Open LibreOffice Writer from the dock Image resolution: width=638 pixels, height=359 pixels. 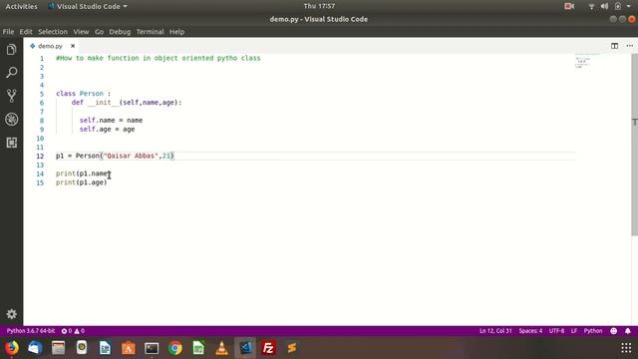pos(105,348)
